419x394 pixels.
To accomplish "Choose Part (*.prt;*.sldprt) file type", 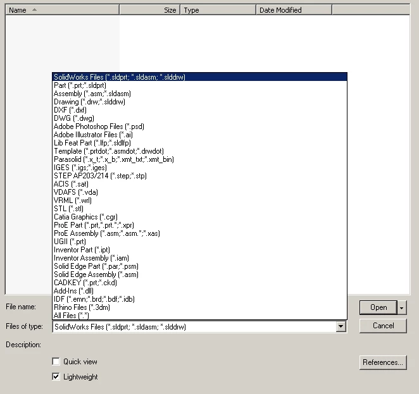I will pyautogui.click(x=199, y=85).
